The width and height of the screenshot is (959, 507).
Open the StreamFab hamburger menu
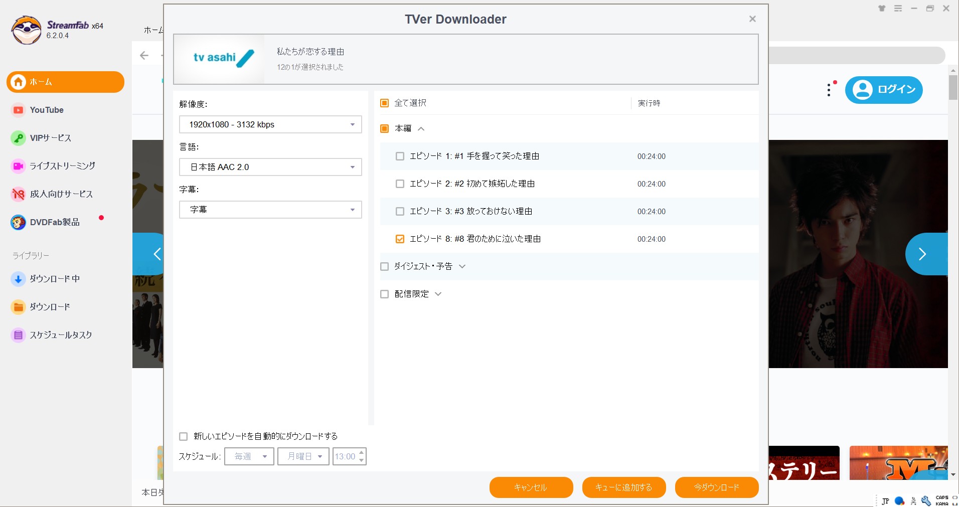898,9
